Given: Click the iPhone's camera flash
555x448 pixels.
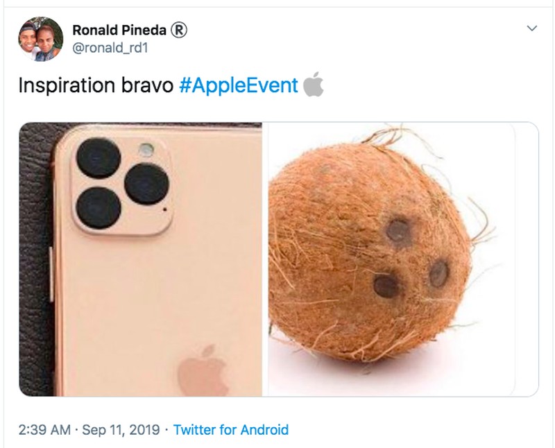Looking at the screenshot, I should click(146, 148).
